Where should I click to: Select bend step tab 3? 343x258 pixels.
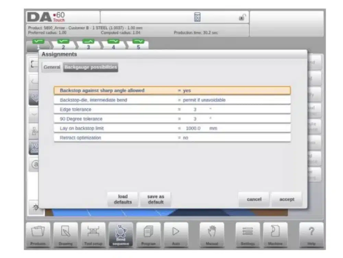pos(88,45)
